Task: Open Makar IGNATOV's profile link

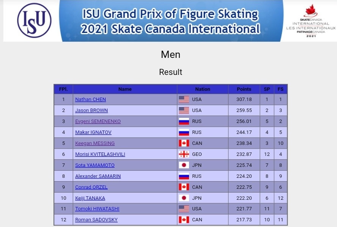Action: 93,132
